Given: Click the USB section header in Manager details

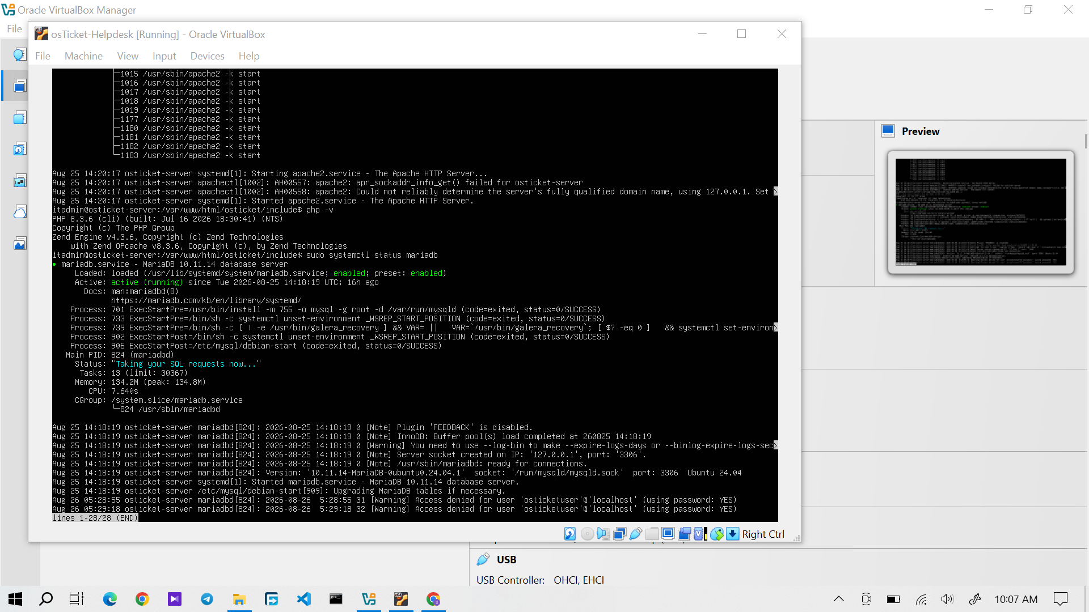Looking at the screenshot, I should point(506,559).
